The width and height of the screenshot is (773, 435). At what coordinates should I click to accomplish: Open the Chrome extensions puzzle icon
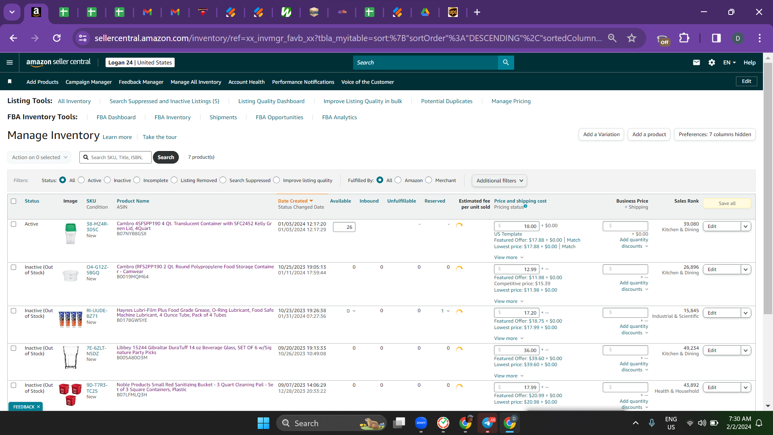684,38
